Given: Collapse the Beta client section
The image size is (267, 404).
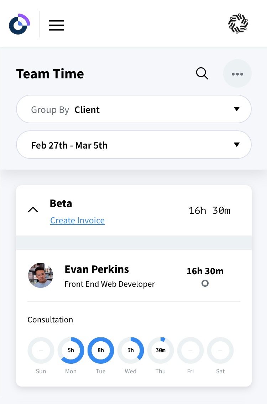Looking at the screenshot, I should pos(33,210).
